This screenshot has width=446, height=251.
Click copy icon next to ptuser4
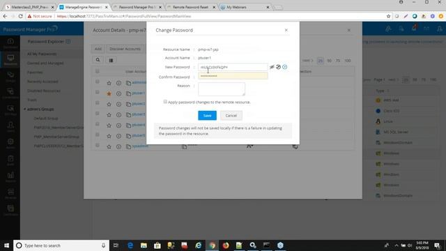point(128,125)
